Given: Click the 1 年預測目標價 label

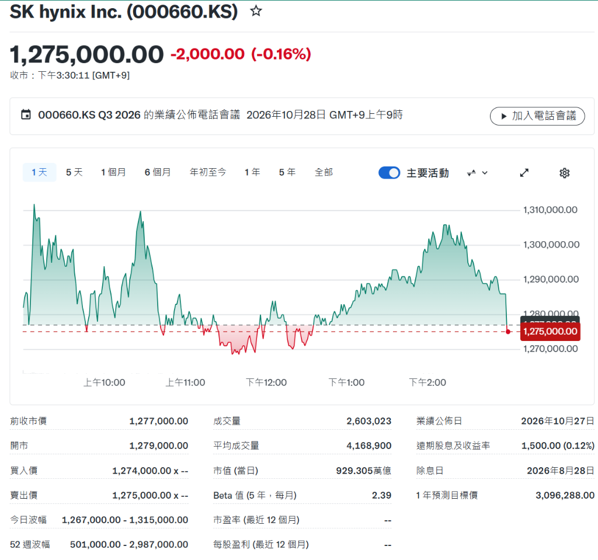Looking at the screenshot, I should click(447, 495).
